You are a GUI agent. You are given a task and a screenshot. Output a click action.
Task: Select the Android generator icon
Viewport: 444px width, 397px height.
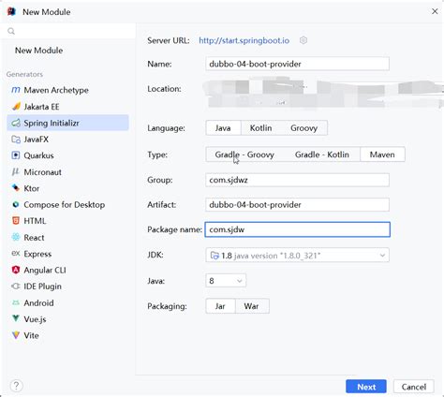pos(16,302)
